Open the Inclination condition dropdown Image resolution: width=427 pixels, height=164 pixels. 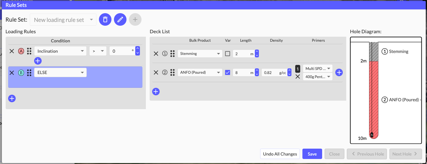pos(60,51)
